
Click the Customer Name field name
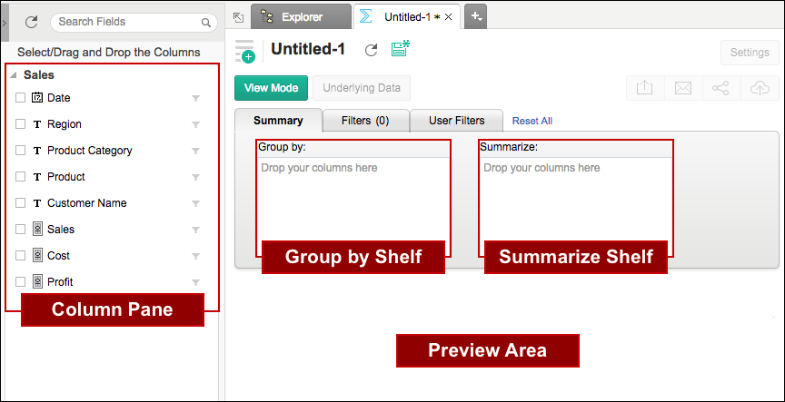coord(86,203)
